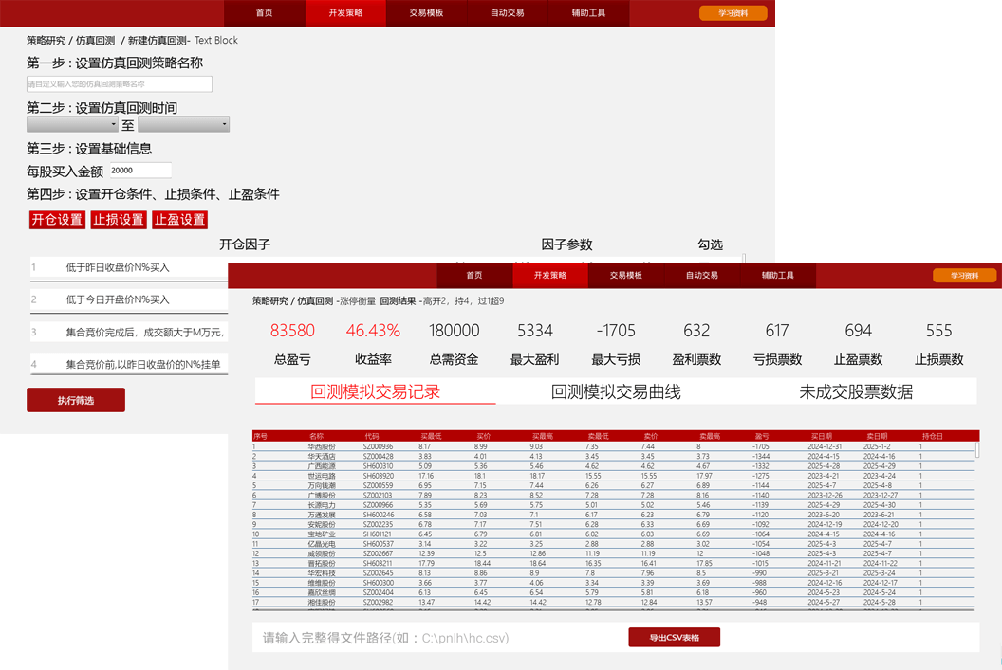Viewport: 1002px width, 670px height.
Task: Click orange 学习资料 button in results window
Action: [964, 276]
